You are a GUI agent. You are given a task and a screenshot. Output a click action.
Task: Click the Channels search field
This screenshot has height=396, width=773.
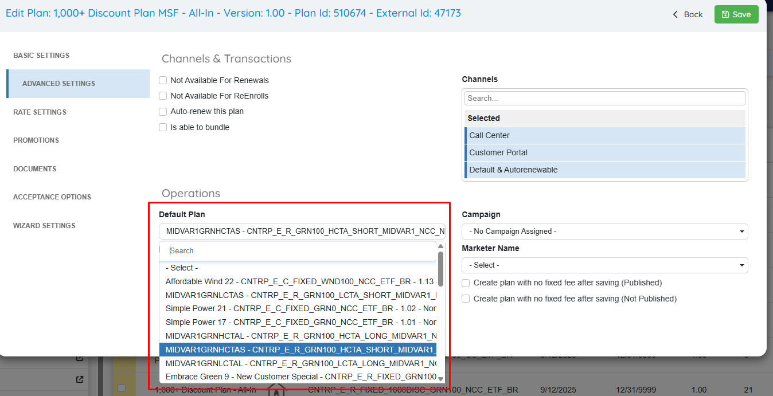point(604,99)
